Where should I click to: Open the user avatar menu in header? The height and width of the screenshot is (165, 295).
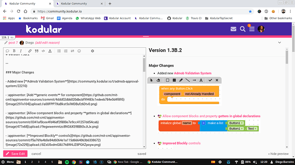(261, 29)
